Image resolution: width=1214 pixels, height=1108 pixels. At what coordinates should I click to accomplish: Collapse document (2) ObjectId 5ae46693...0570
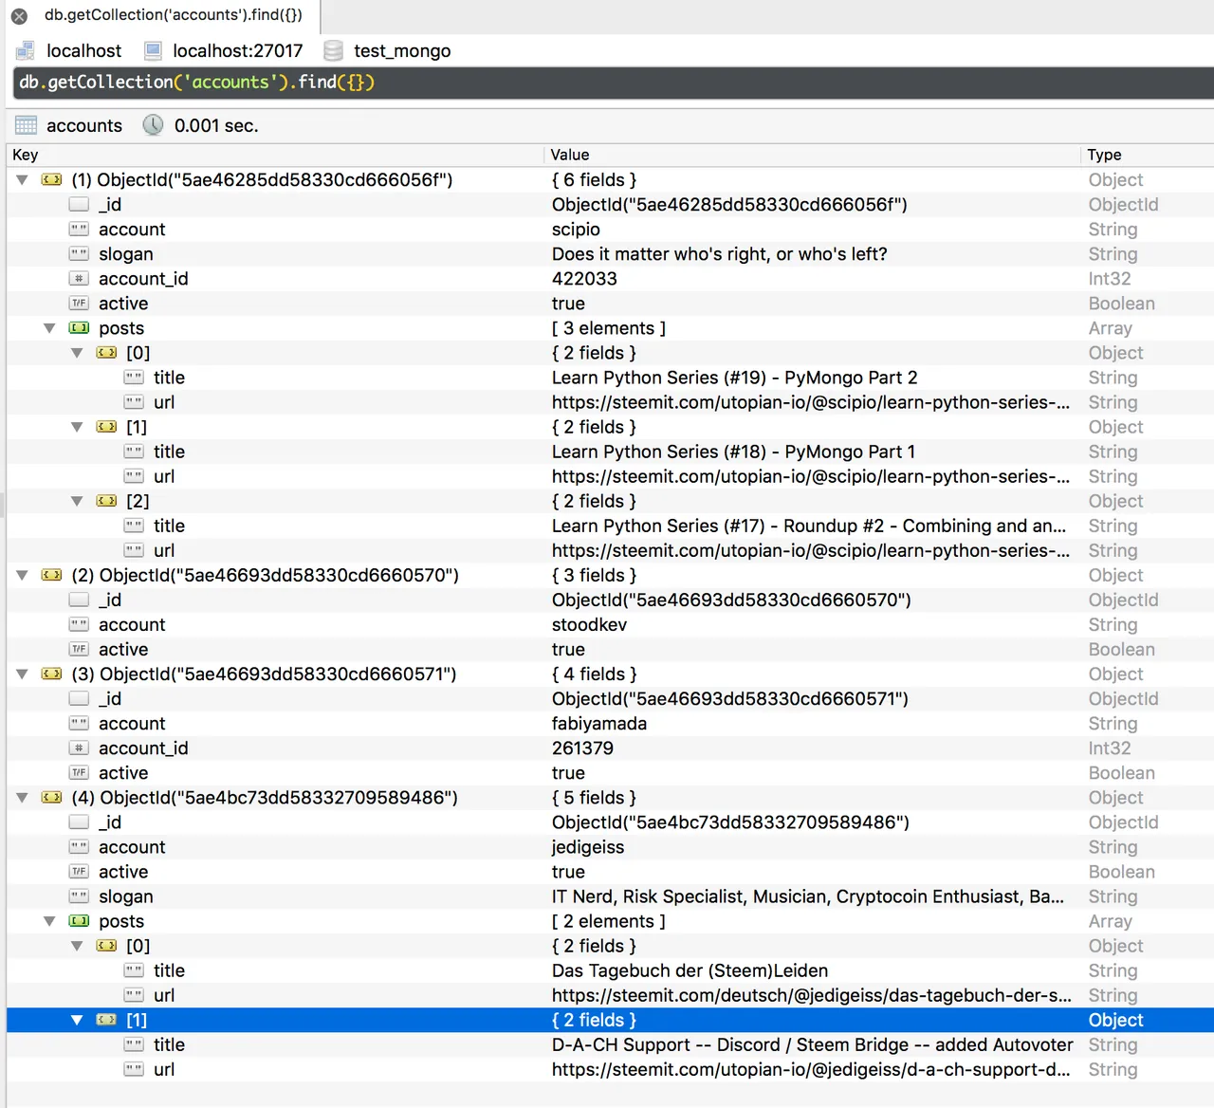click(x=22, y=575)
